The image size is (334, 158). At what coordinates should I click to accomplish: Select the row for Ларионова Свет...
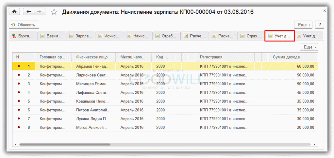(x=92, y=75)
